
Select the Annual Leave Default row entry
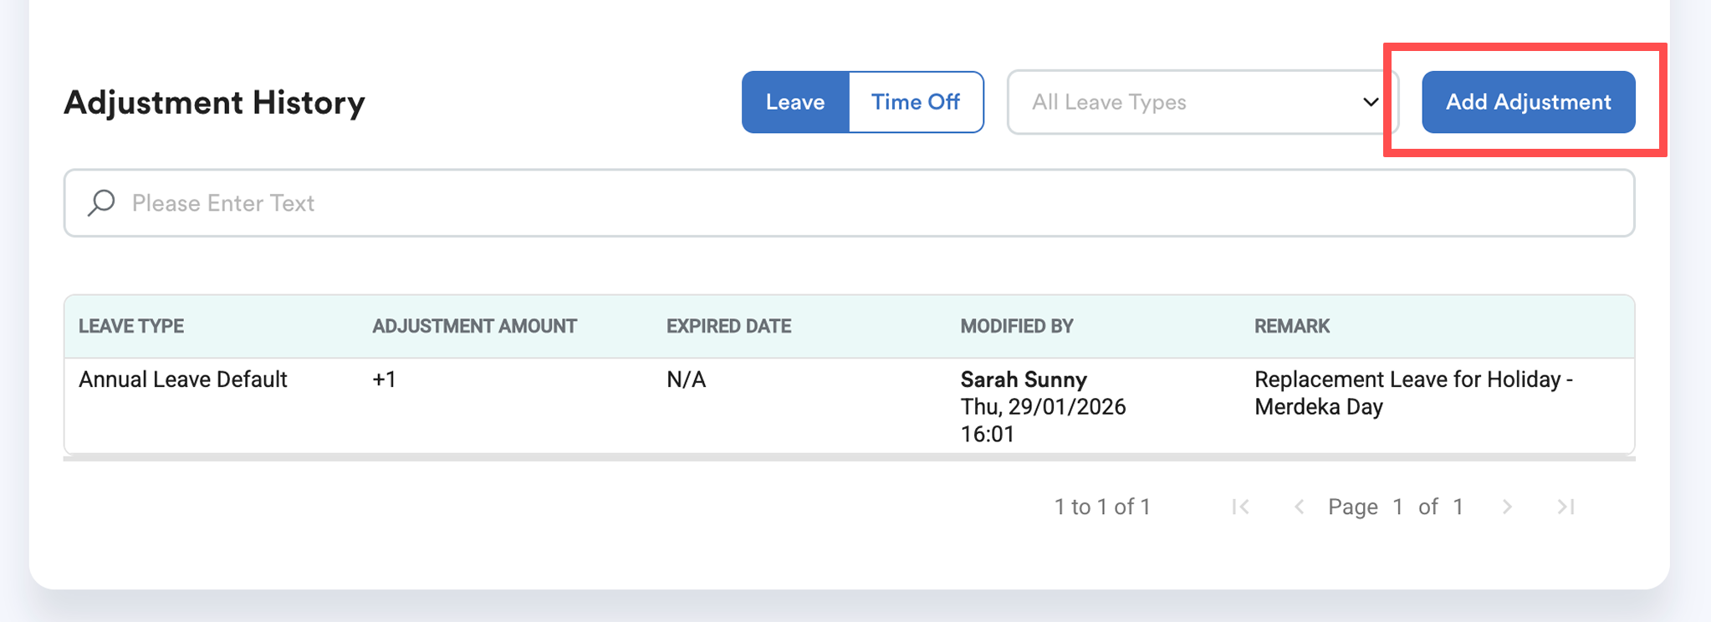point(183,380)
